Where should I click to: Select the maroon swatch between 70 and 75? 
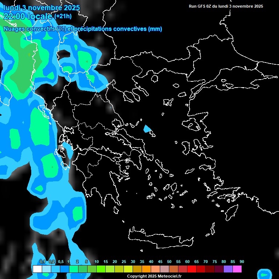pyautogui.click(x=210, y=269)
